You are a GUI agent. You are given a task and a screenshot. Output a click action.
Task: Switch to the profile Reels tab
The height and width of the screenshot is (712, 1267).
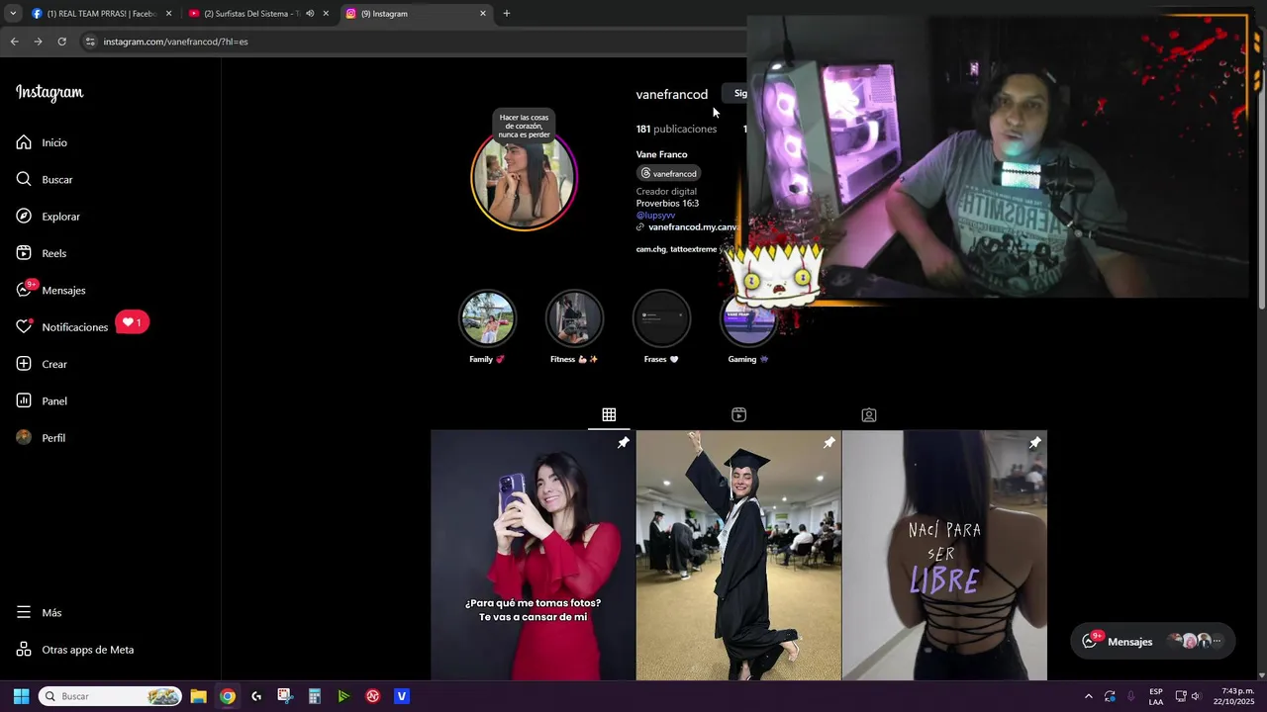pos(738,414)
